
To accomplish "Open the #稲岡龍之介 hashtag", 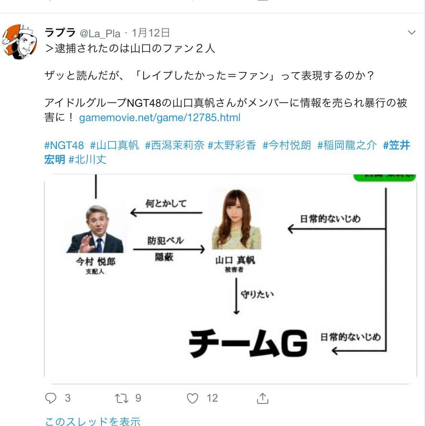I will pyautogui.click(x=347, y=145).
